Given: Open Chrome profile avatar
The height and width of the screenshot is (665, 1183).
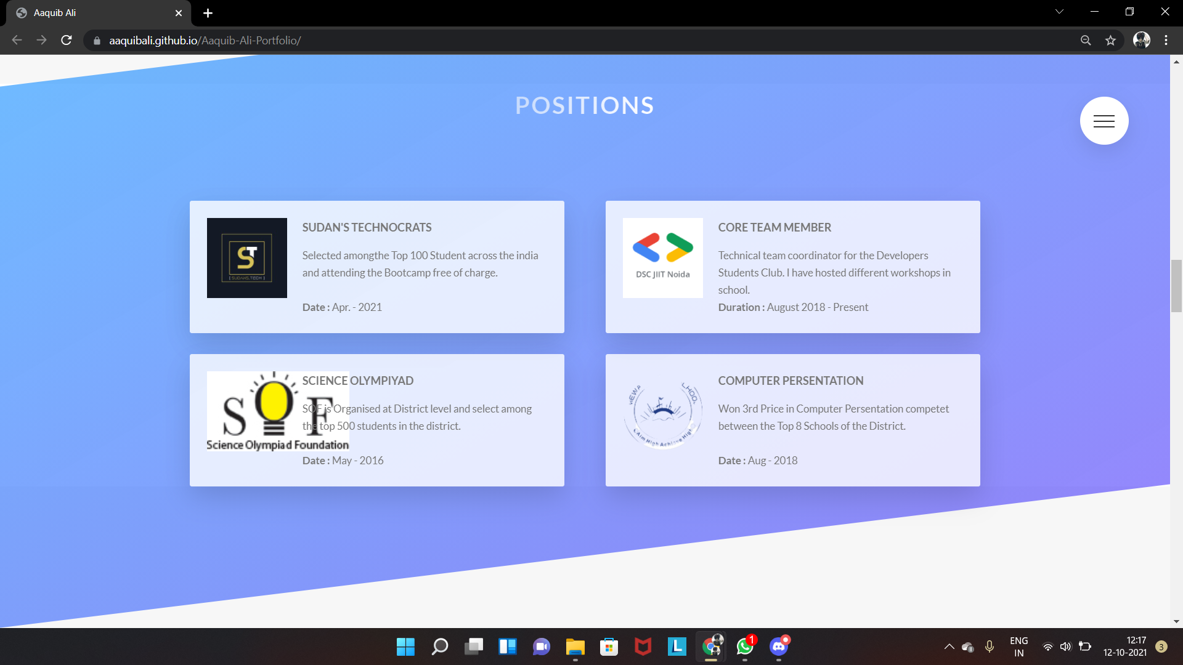Looking at the screenshot, I should point(1141,41).
